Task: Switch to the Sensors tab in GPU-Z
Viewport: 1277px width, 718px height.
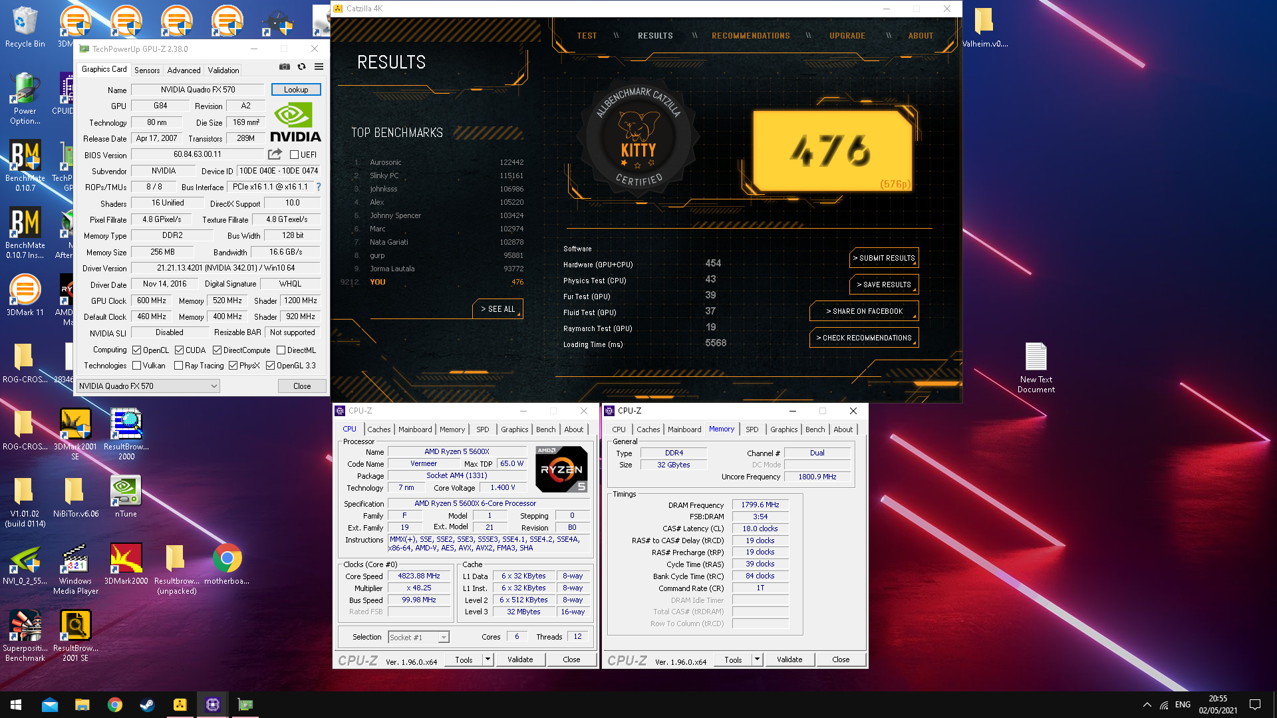Action: pos(147,70)
